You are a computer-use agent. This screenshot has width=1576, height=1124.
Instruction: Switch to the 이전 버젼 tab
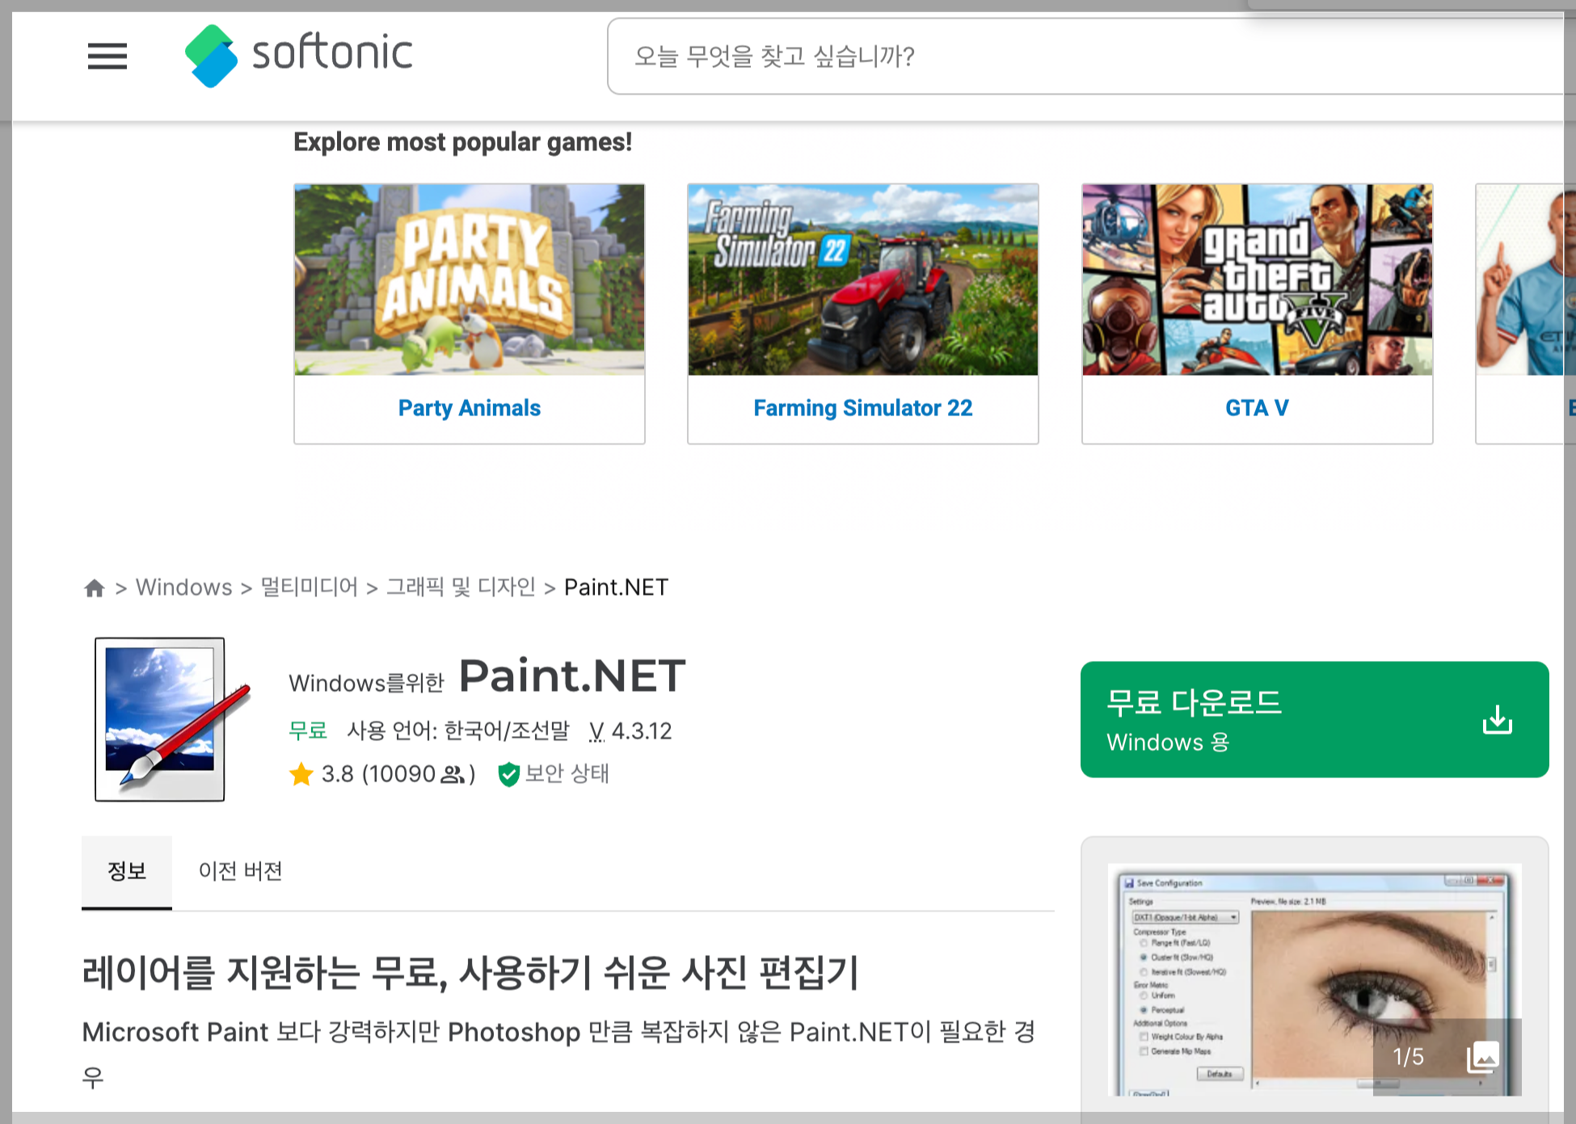coord(241,872)
